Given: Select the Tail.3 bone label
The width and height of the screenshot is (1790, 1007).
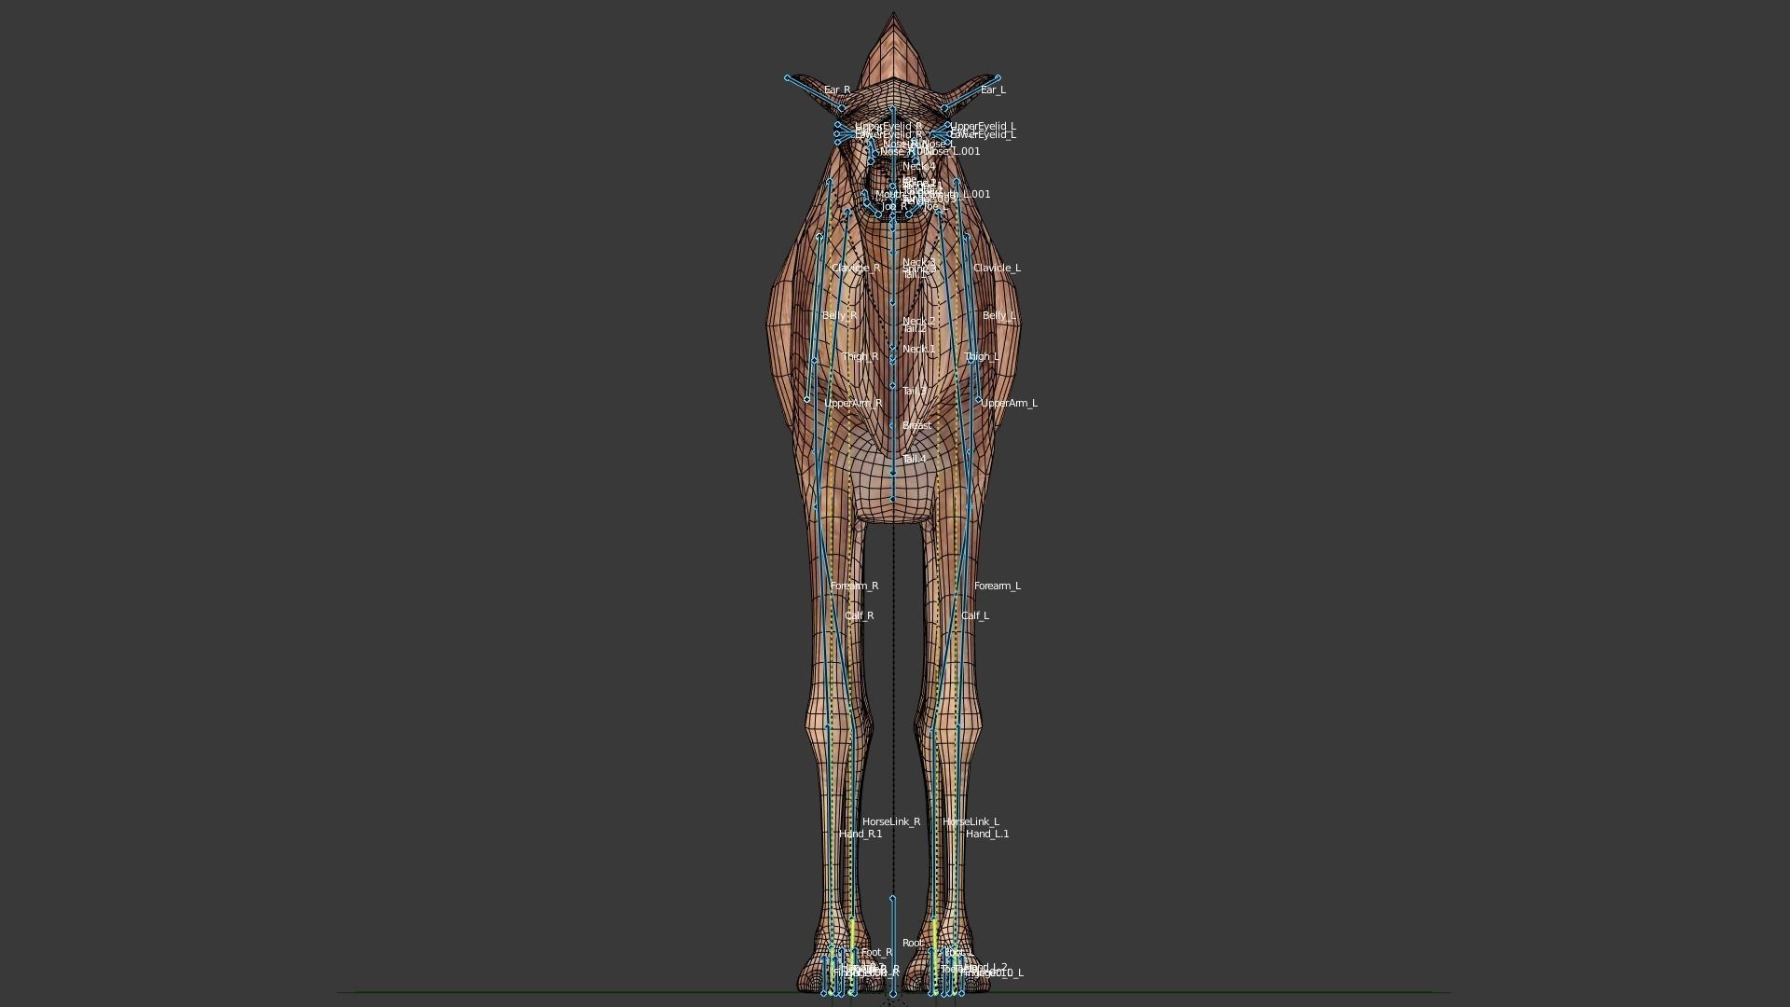Looking at the screenshot, I should (x=915, y=391).
